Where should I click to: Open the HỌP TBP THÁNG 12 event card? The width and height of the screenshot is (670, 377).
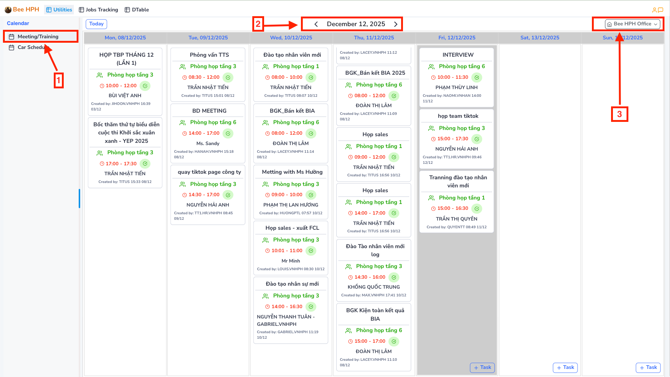[126, 59]
